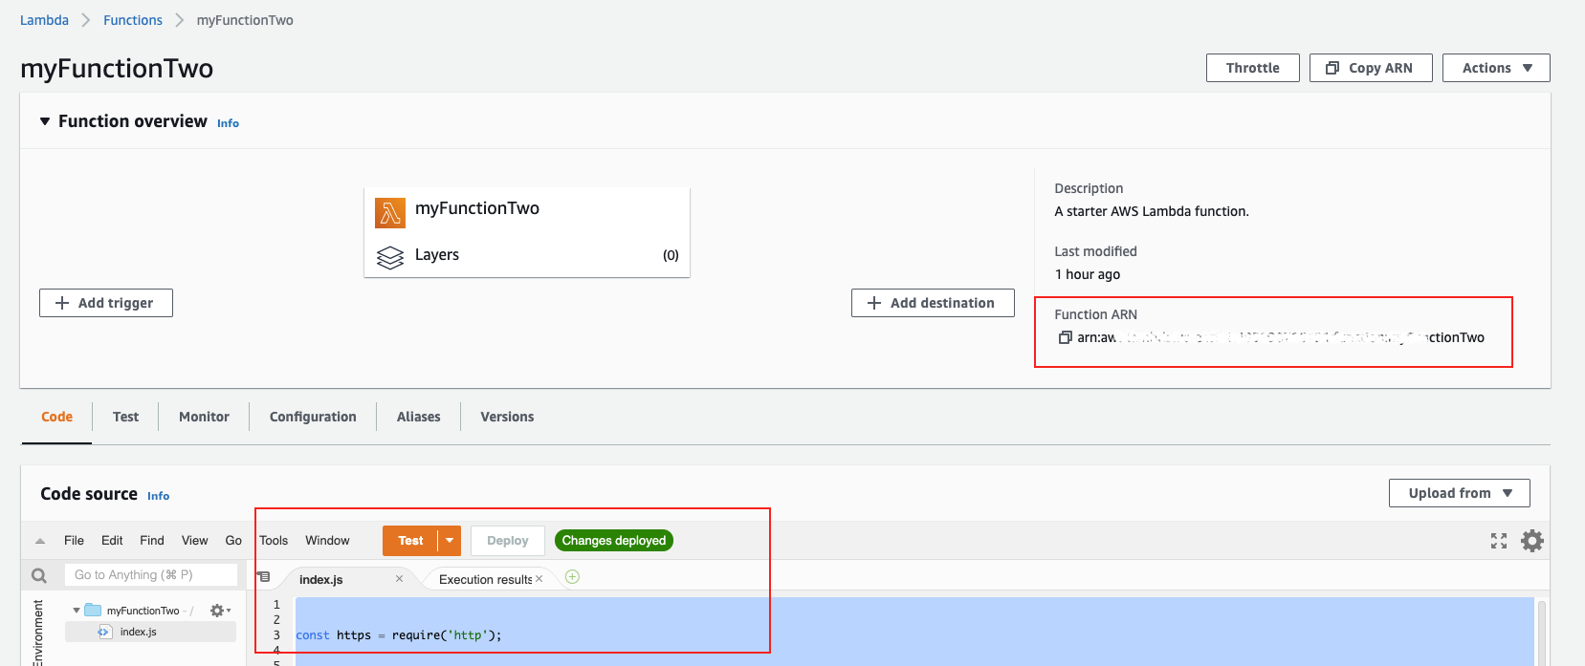1585x666 pixels.
Task: Select the Layers row in the overview
Action: 527,255
